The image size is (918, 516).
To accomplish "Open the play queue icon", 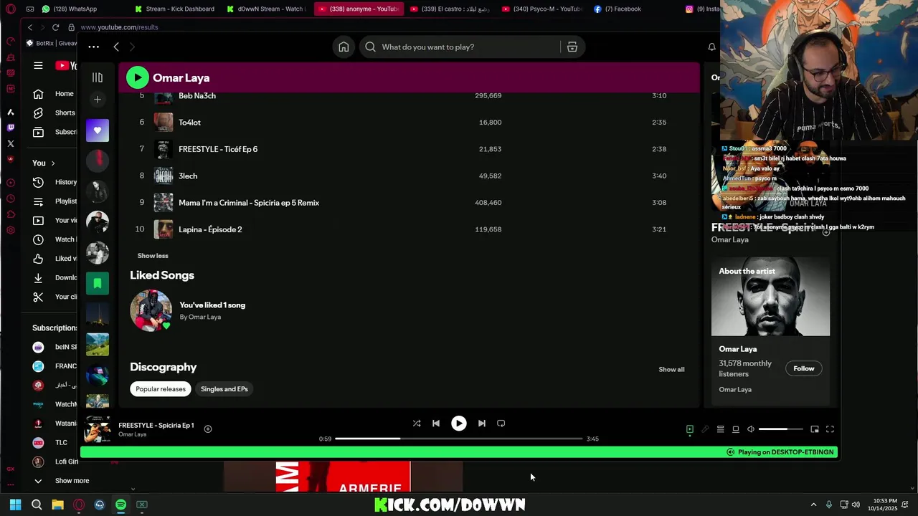I will pos(721,429).
